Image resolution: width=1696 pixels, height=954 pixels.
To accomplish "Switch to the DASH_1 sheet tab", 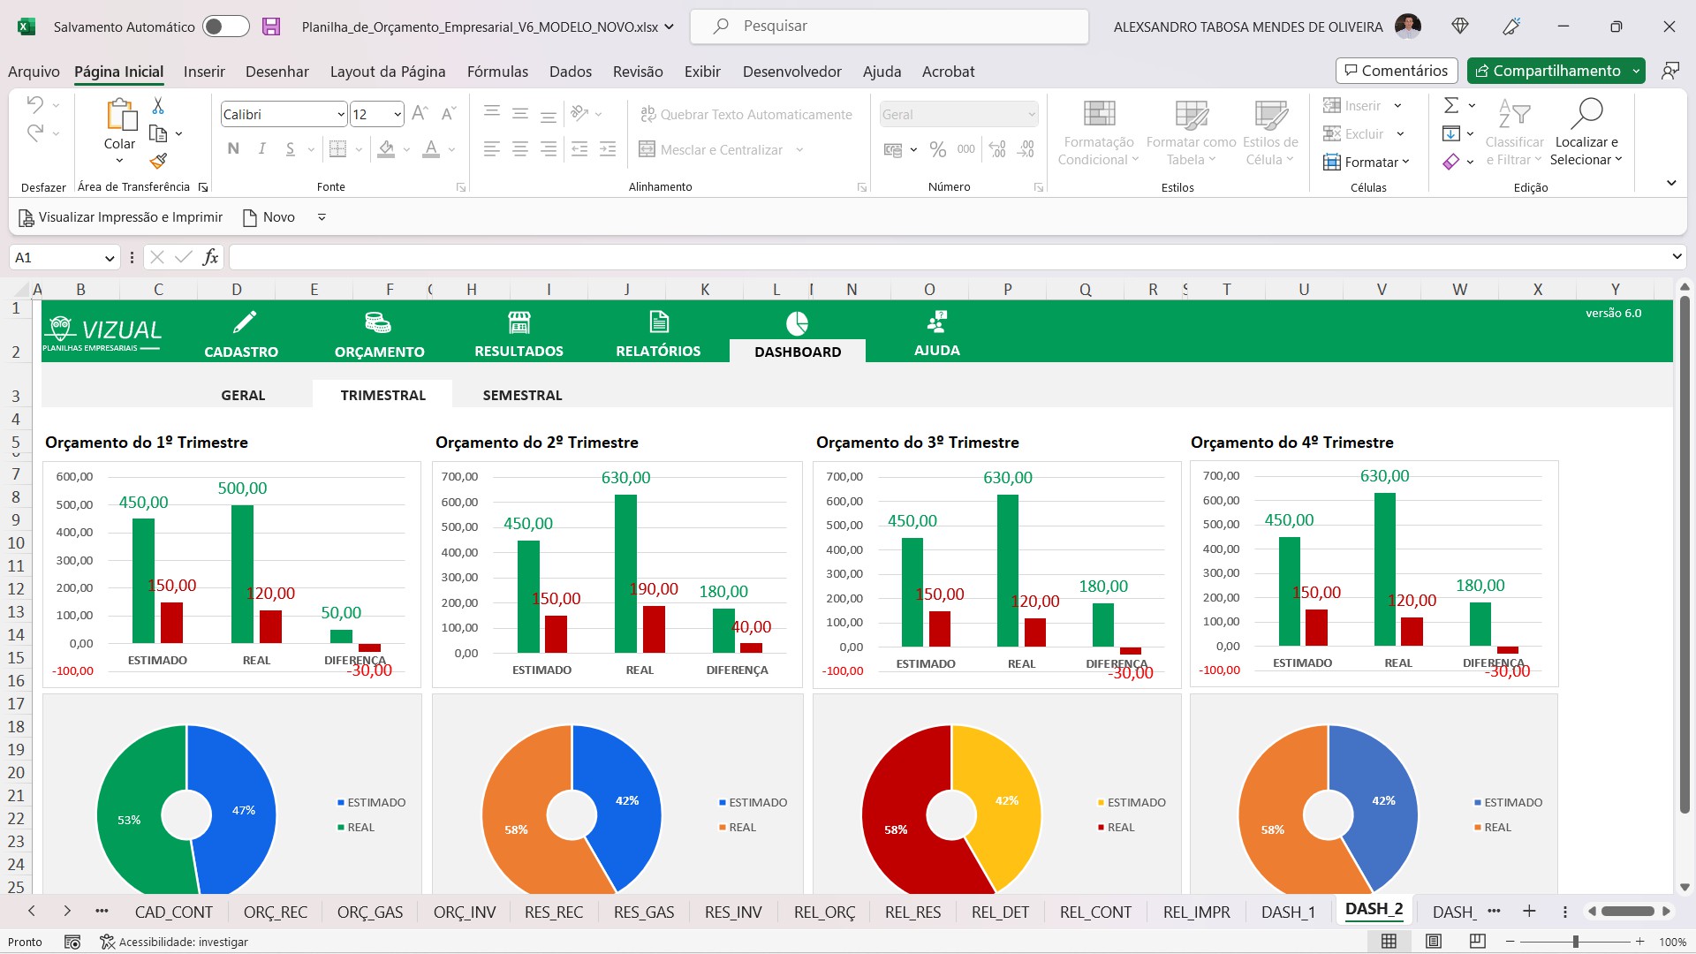I will pos(1288,912).
